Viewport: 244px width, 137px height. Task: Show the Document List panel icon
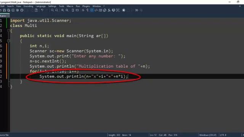coord(105,10)
